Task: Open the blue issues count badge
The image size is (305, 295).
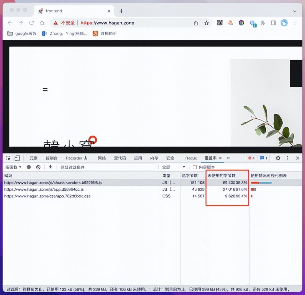Action: point(264,158)
